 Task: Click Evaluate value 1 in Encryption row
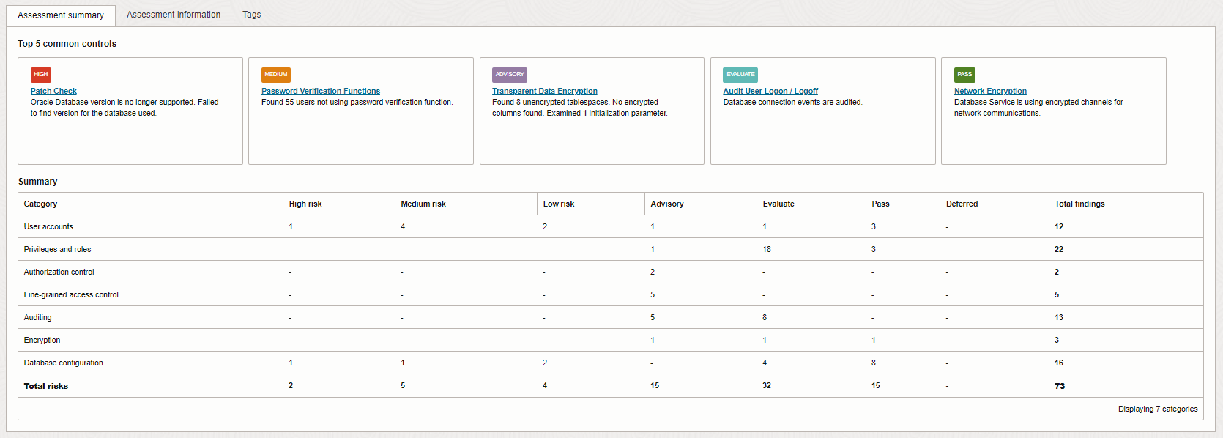tap(765, 340)
